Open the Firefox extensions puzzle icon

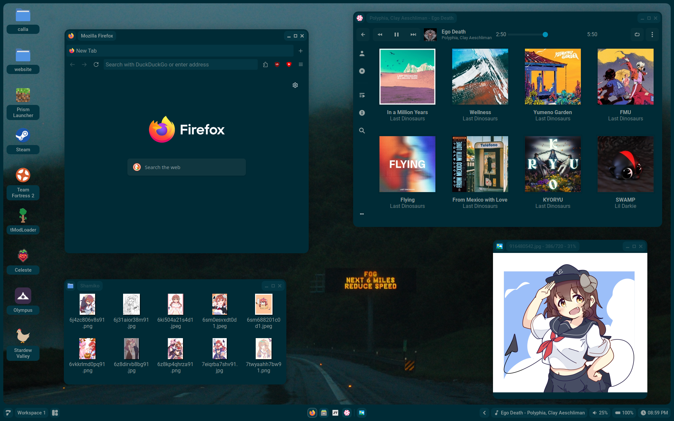[265, 64]
